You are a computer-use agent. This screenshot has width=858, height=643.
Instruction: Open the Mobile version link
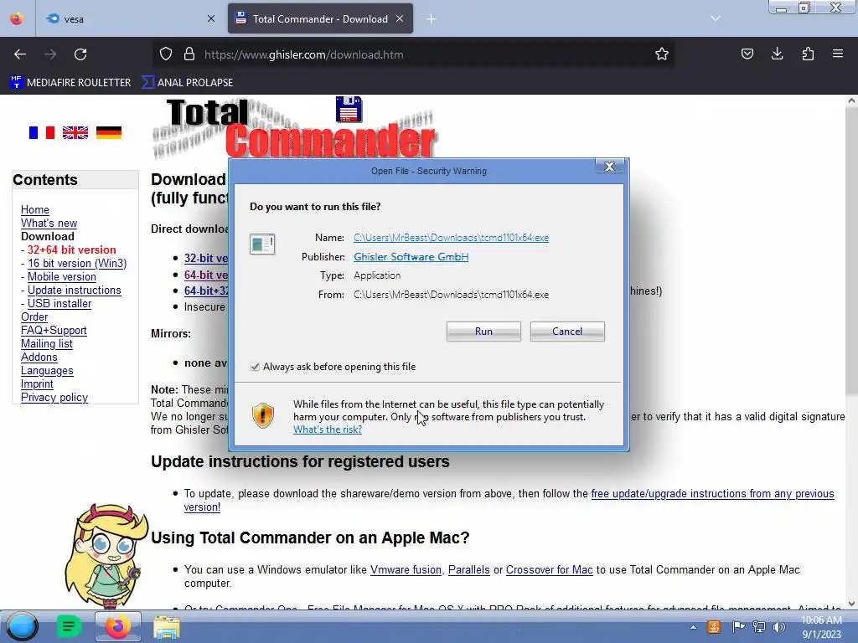[x=62, y=276]
